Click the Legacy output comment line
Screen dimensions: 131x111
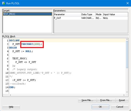(x=25, y=69)
